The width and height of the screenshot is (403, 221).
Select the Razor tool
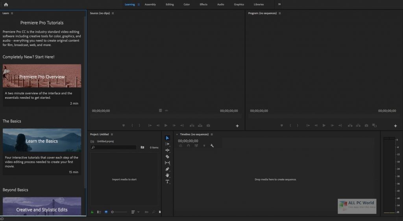[167, 157]
